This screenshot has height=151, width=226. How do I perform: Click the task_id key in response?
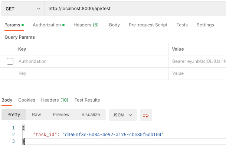(45, 135)
